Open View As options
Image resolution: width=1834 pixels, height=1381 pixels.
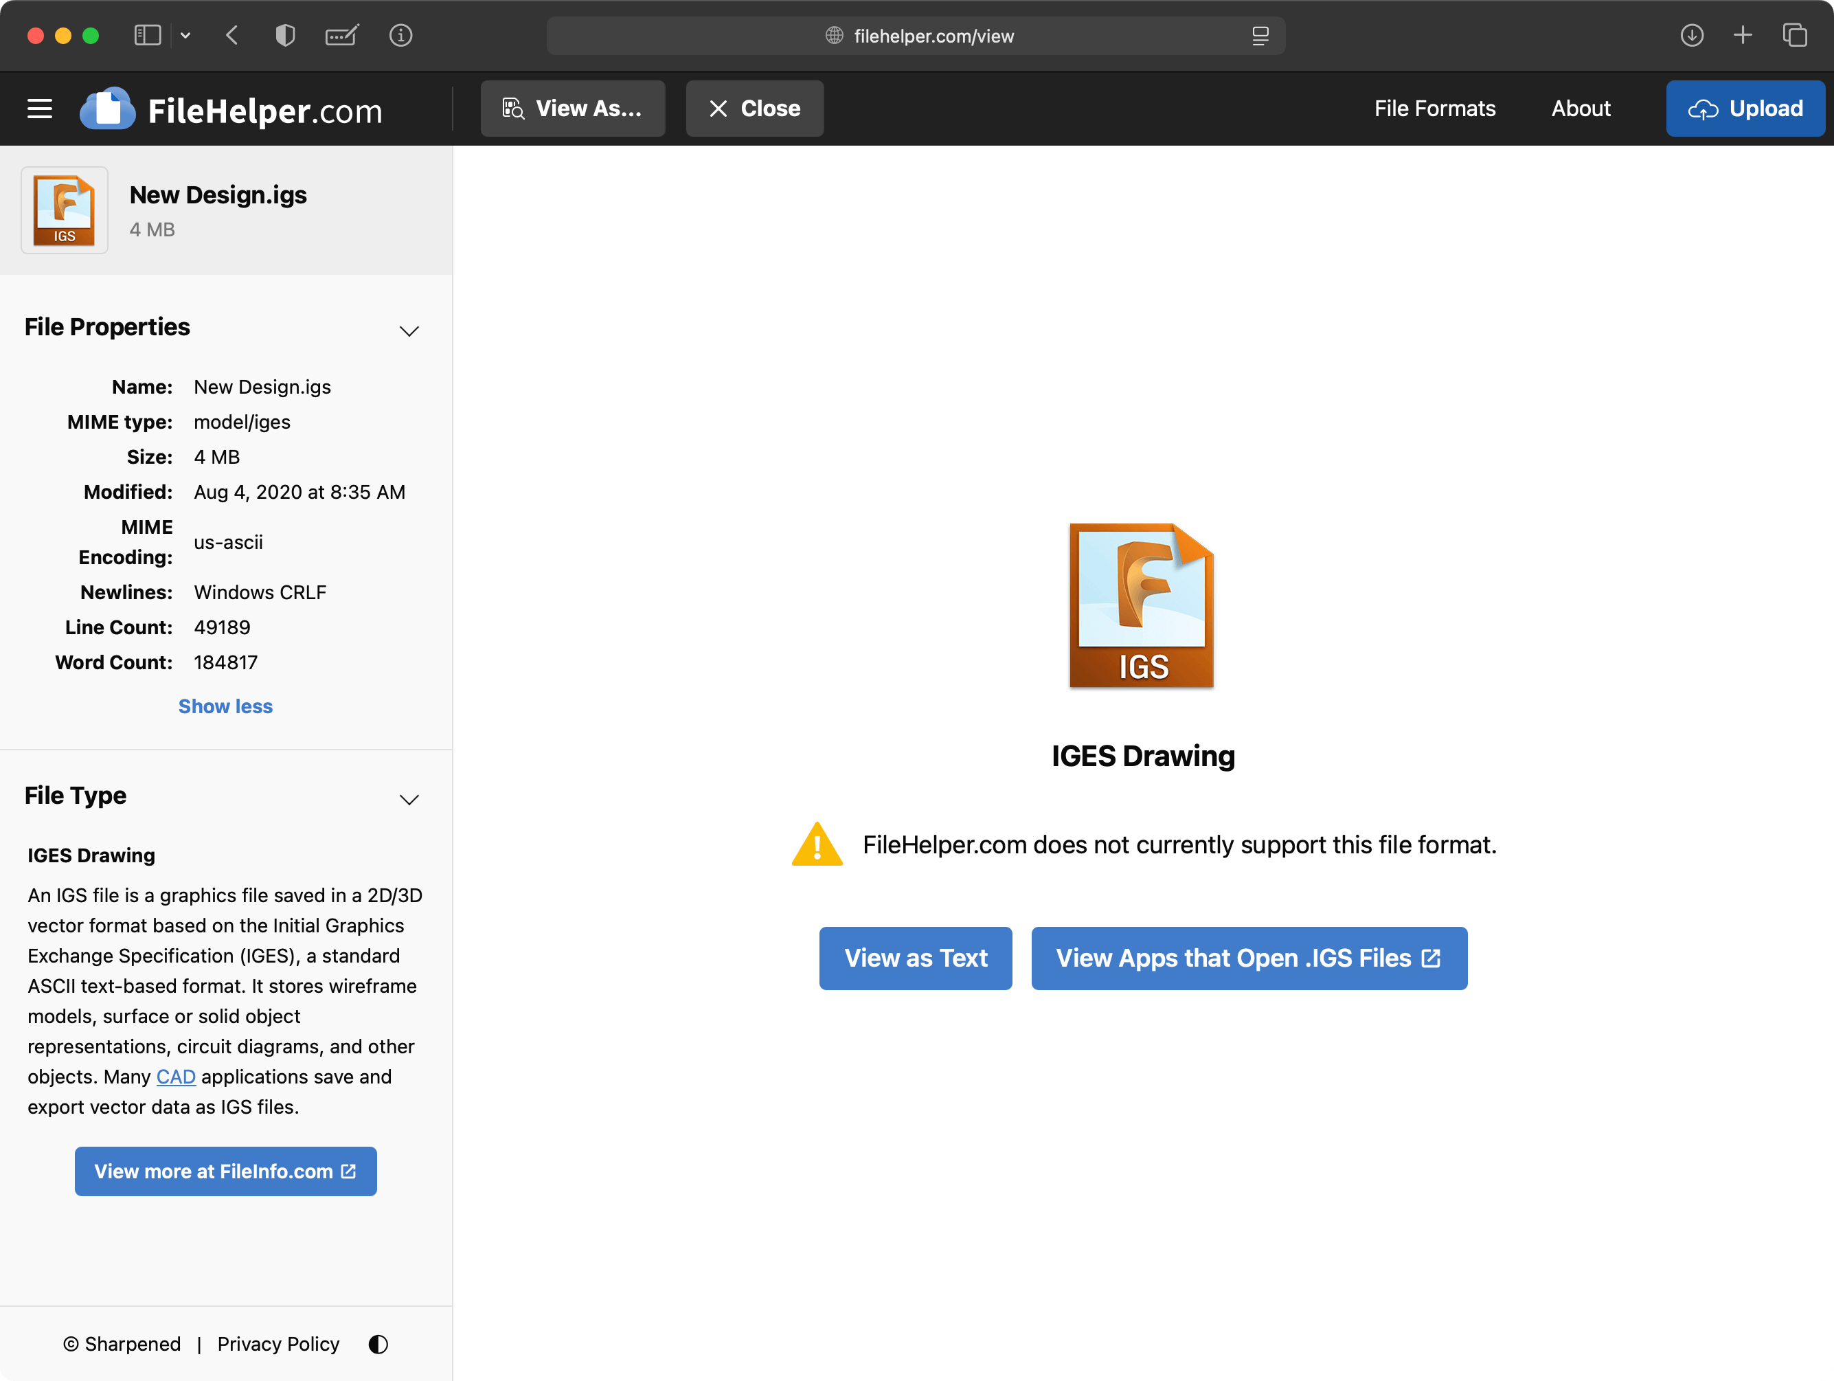pos(573,109)
